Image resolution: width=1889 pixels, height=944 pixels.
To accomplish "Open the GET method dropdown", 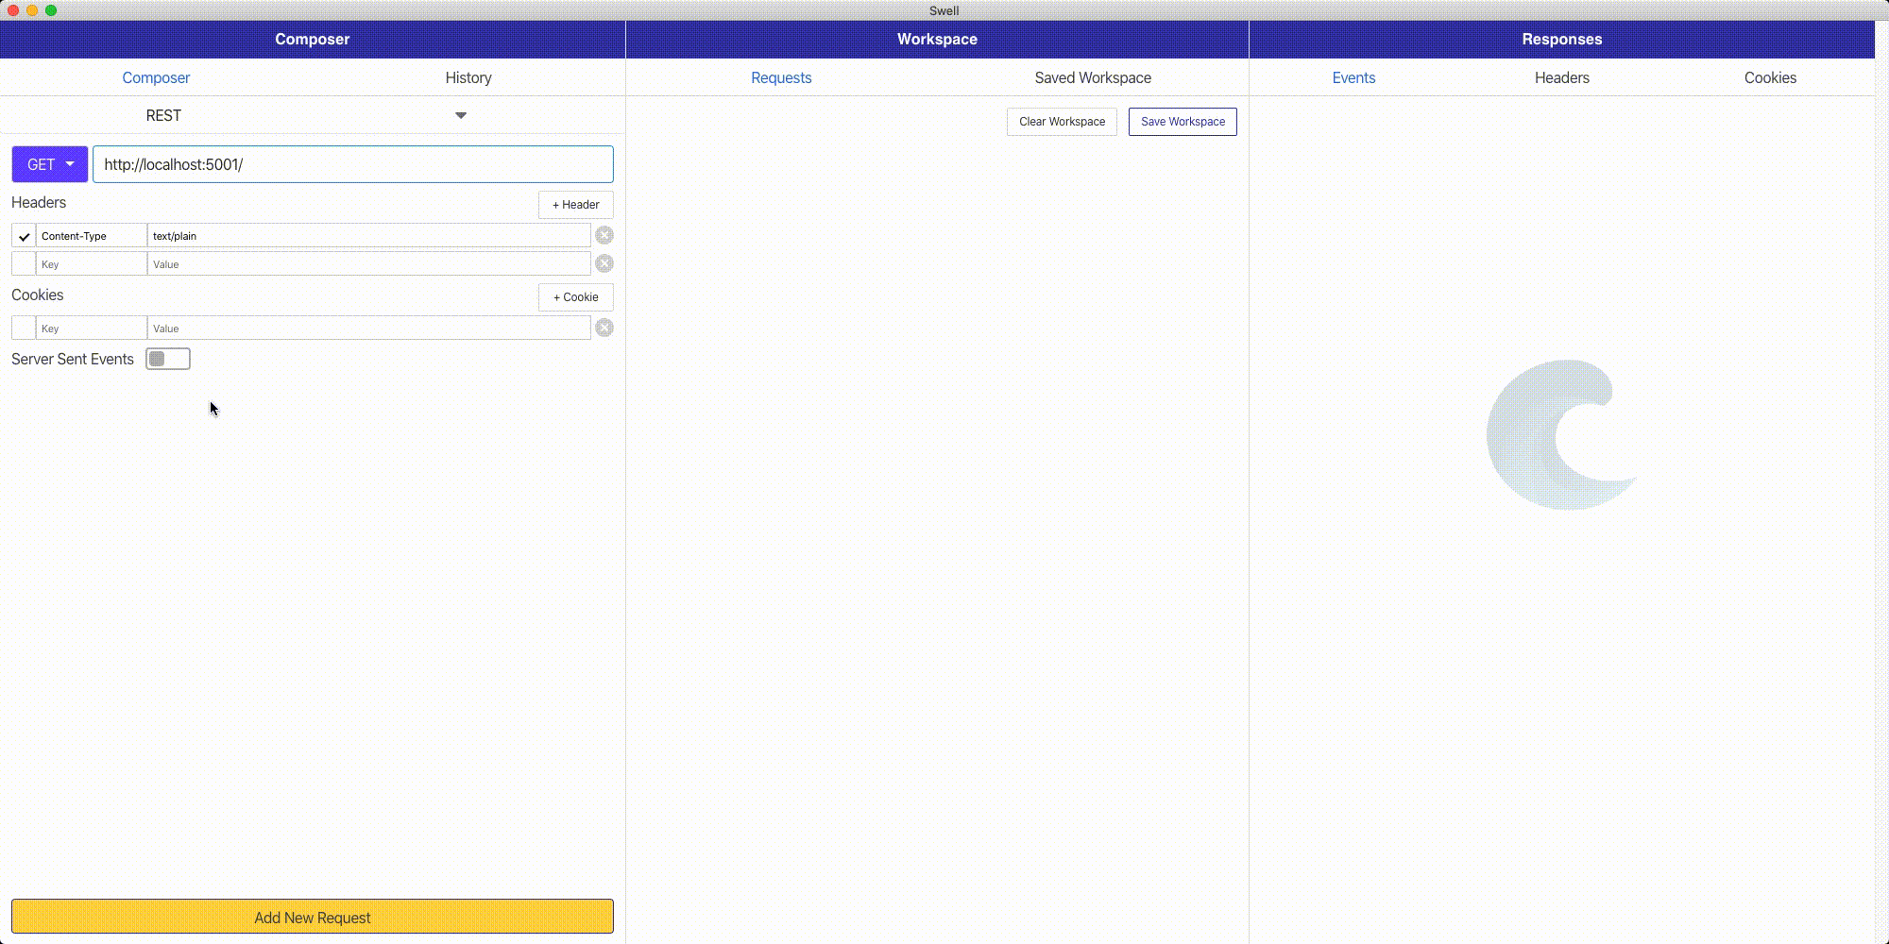I will point(50,164).
